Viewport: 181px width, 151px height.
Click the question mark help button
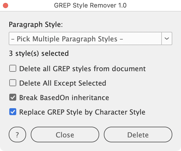pos(17,135)
